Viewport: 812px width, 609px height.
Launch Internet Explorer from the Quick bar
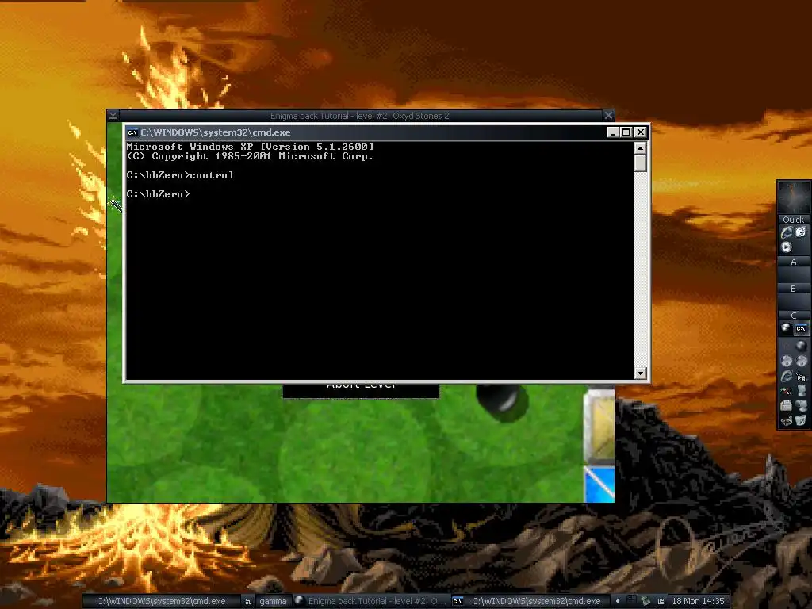click(787, 232)
